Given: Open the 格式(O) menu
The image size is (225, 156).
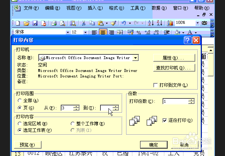Looking at the screenshot, I should [x=117, y=8].
